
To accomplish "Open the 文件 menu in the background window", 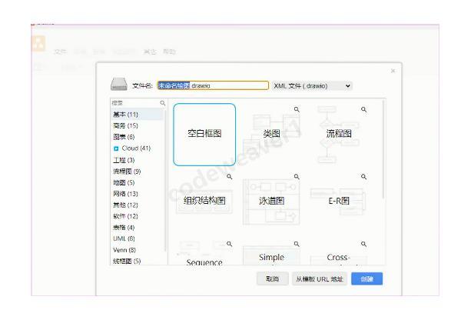I will point(60,52).
